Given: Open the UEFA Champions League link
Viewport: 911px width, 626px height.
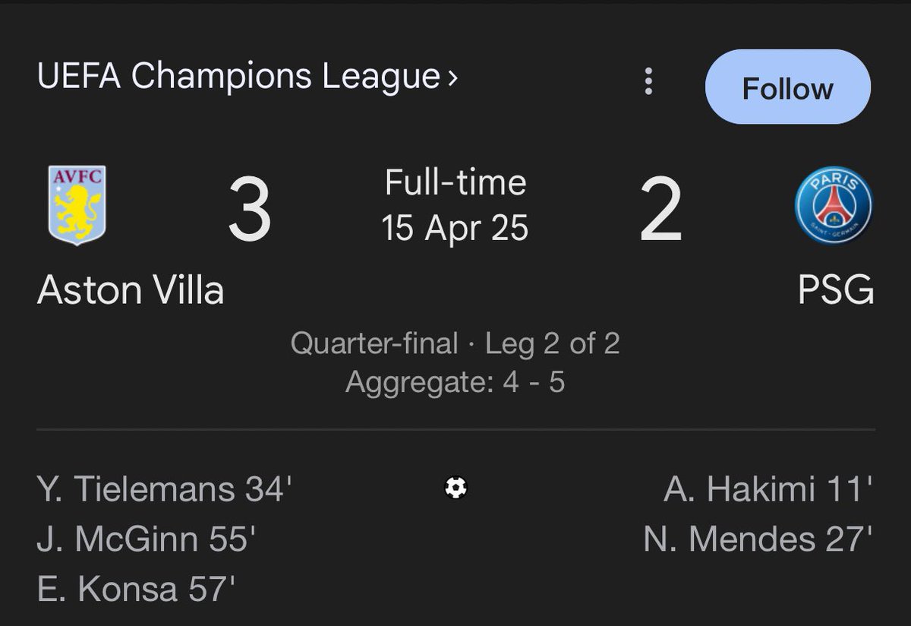Looking at the screenshot, I should (x=238, y=77).
